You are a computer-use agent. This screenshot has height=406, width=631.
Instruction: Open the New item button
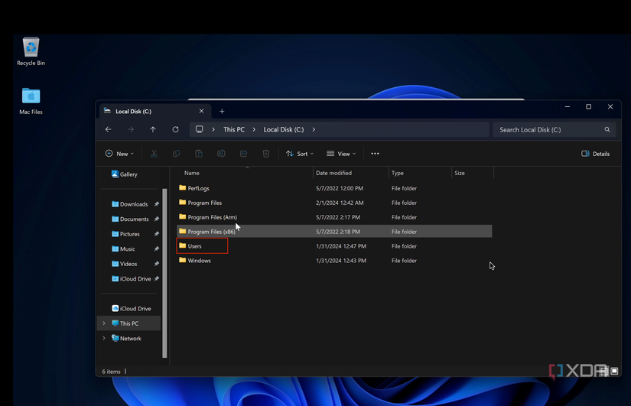(x=119, y=154)
